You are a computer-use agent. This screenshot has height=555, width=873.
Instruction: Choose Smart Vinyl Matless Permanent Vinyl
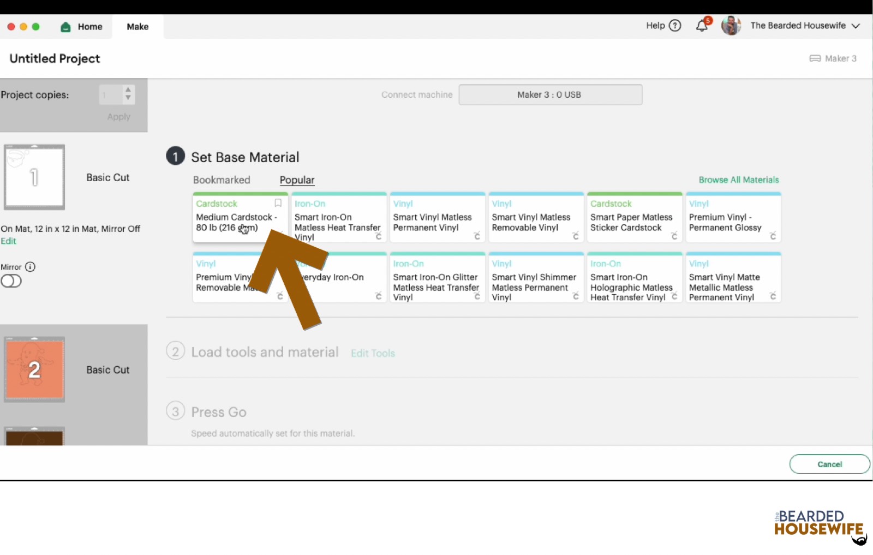pos(438,218)
